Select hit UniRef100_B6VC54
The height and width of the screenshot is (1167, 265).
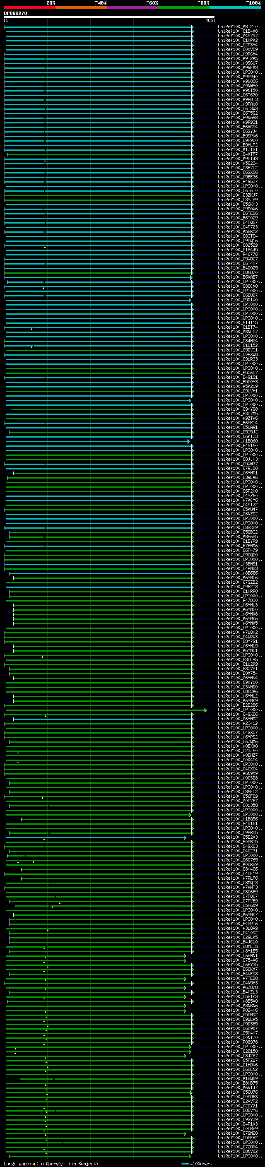pyautogui.click(x=238, y=128)
